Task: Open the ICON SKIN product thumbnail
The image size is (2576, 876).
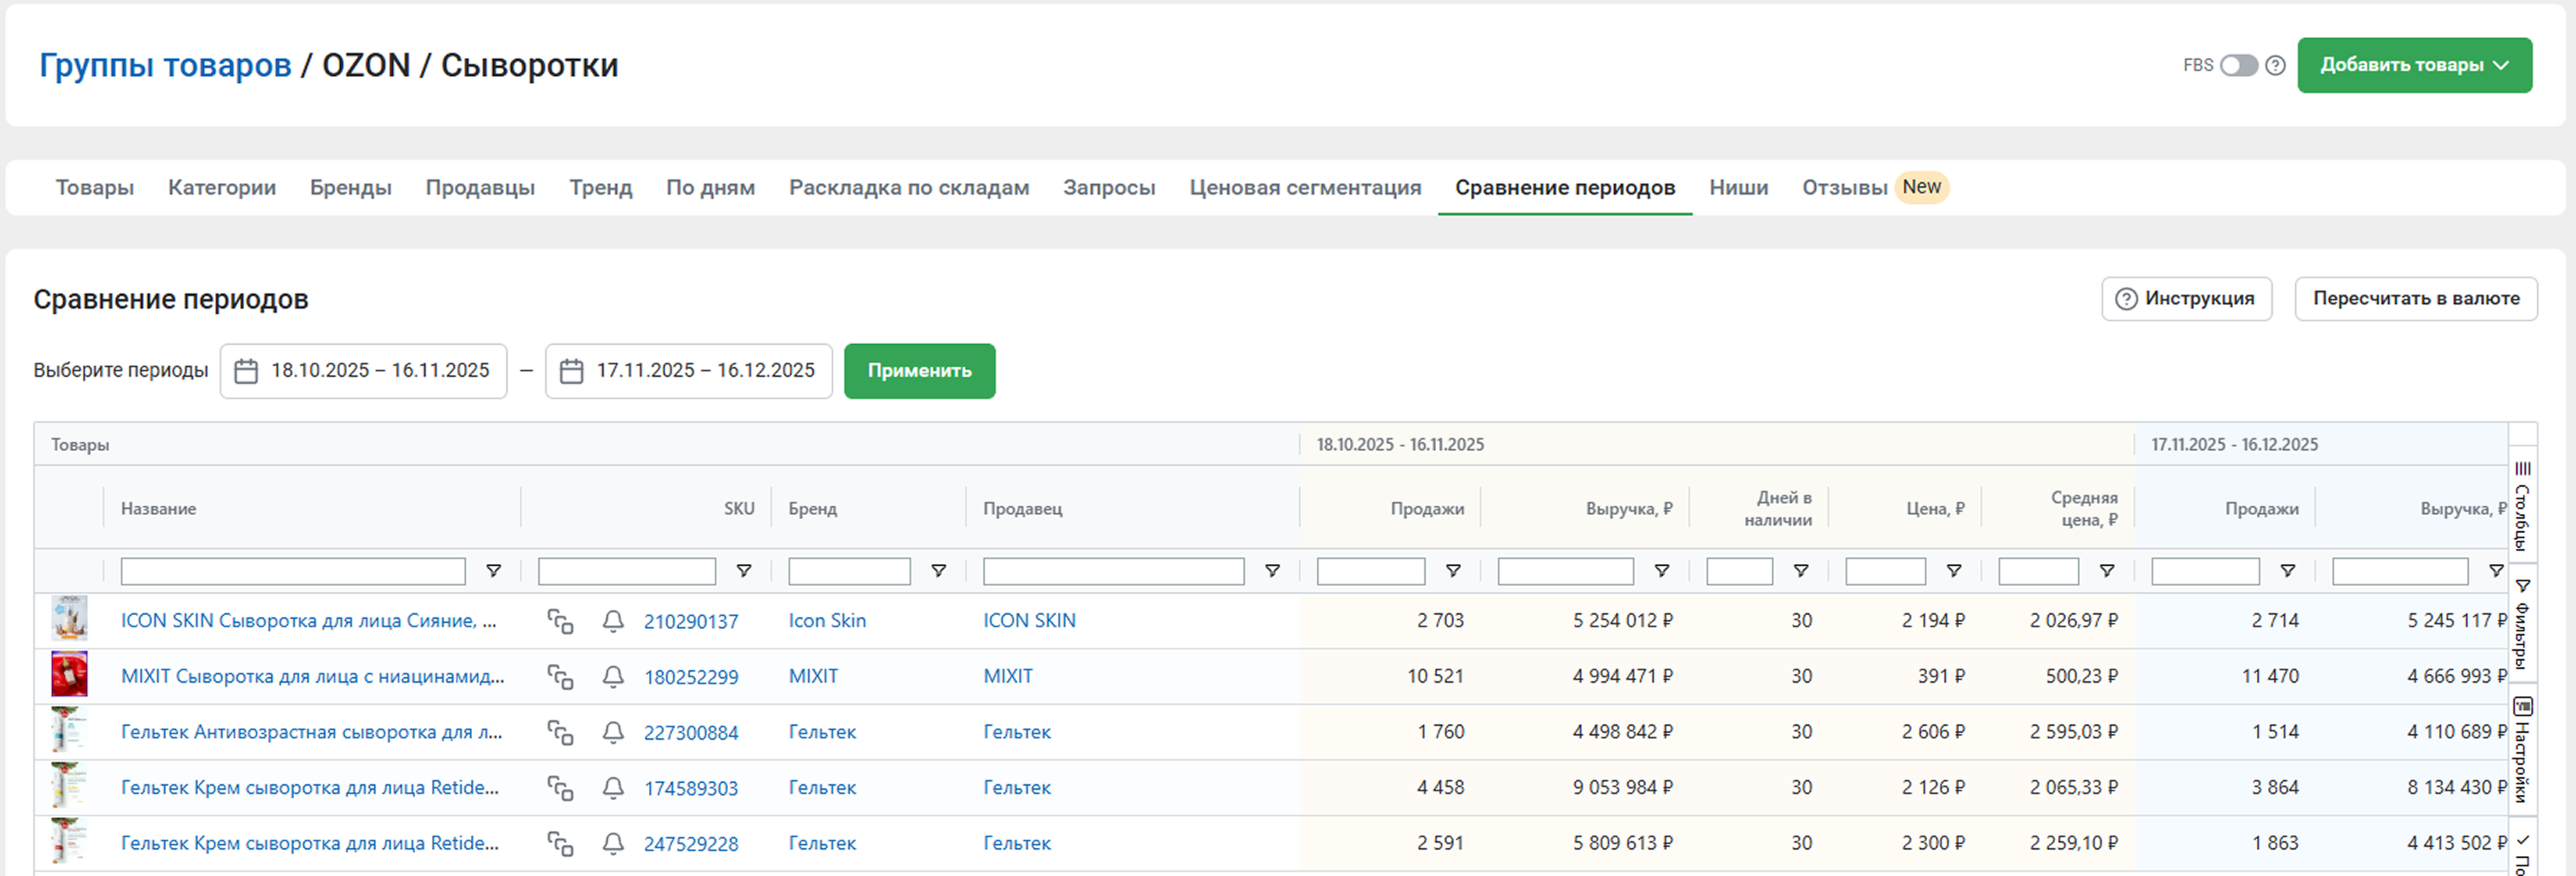Action: click(x=69, y=619)
